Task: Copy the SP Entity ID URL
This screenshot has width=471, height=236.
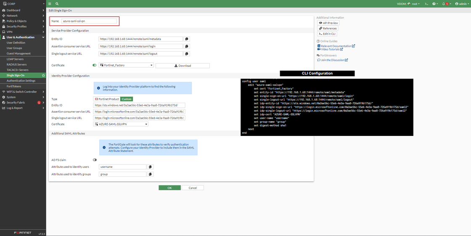Action: [x=187, y=39]
